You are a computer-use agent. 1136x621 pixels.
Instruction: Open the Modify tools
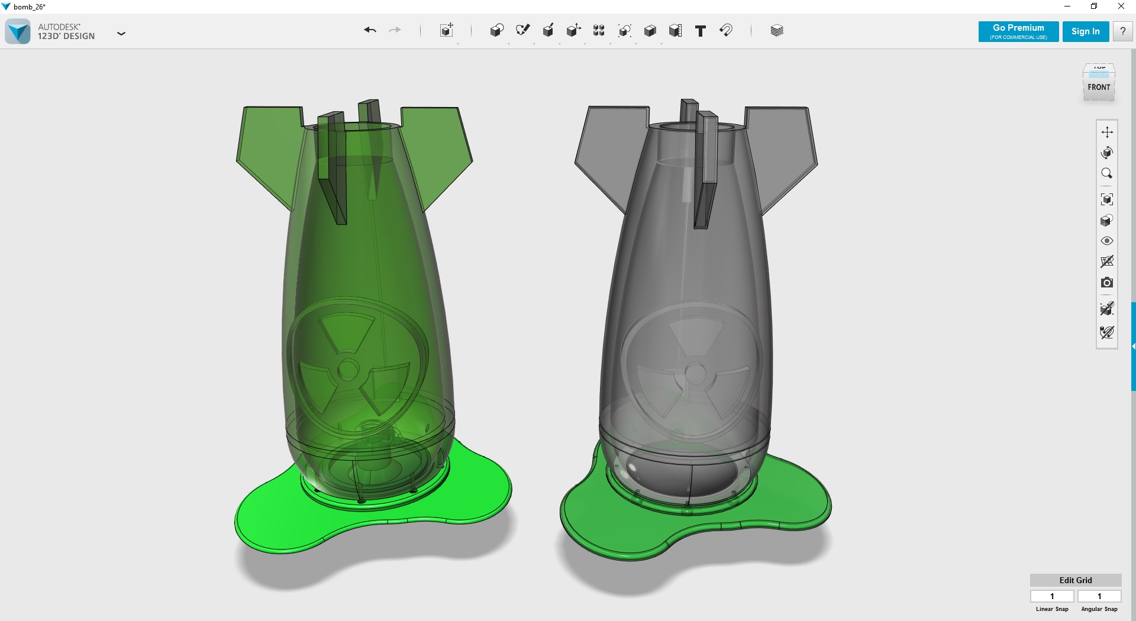(x=573, y=31)
